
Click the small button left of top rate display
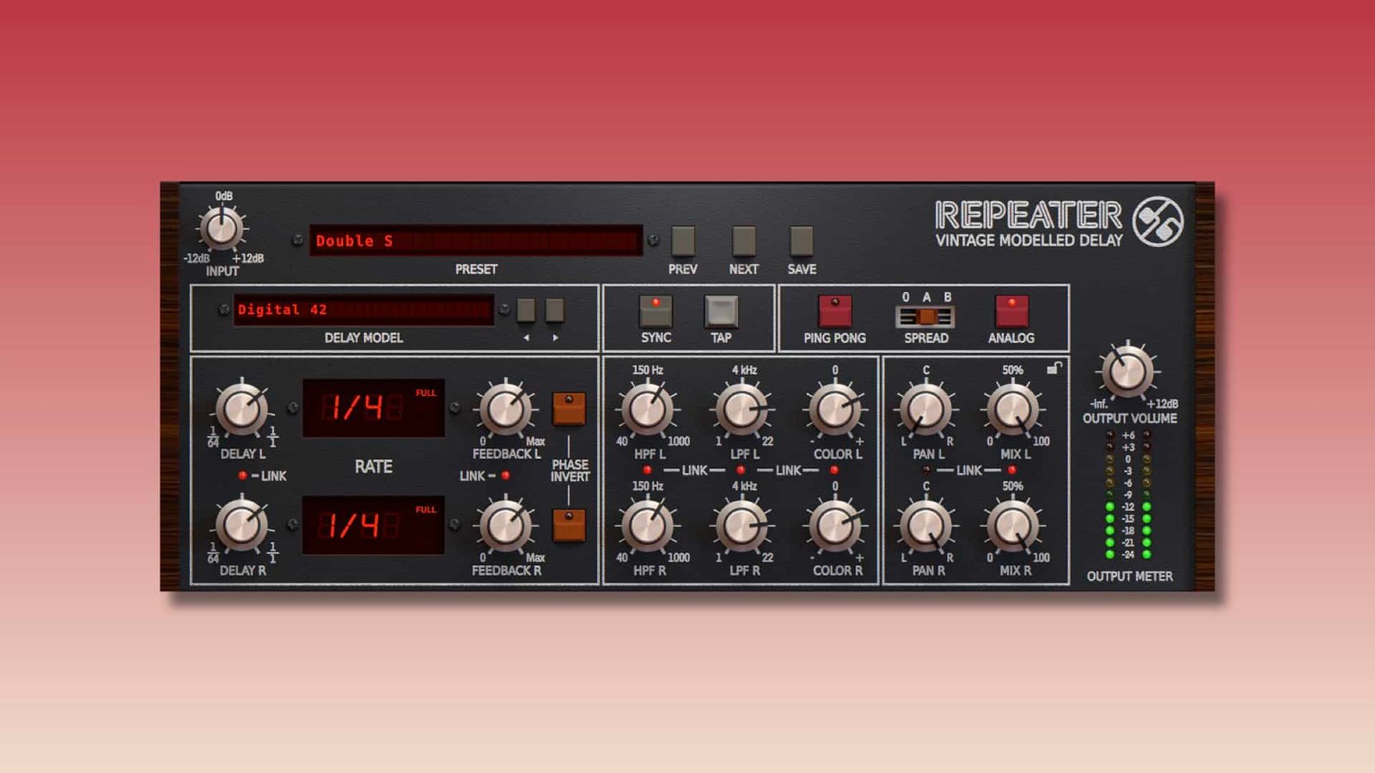point(292,407)
